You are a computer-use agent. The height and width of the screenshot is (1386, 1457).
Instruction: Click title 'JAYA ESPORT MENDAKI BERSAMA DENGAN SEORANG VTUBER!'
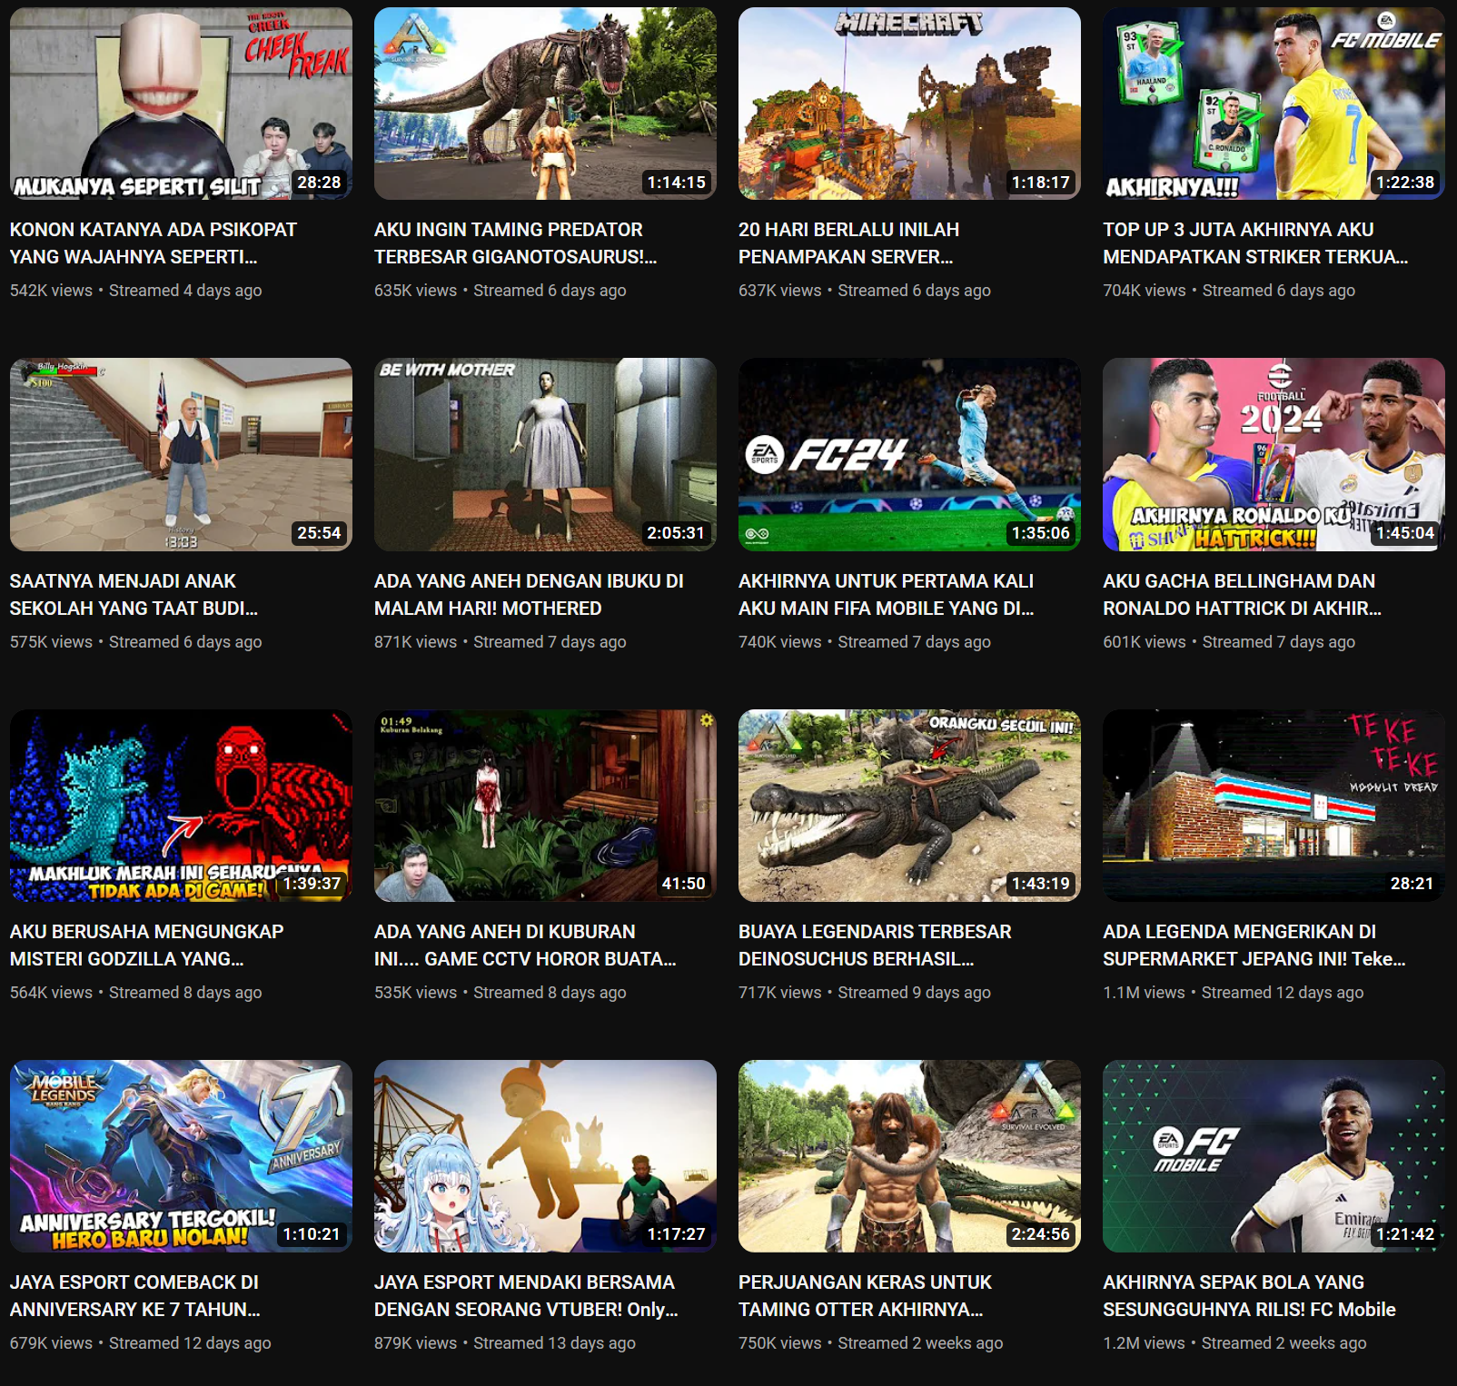pos(526,1295)
